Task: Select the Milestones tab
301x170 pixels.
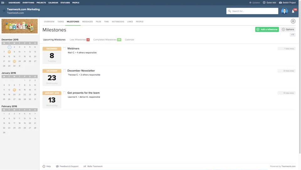Action: coord(73,22)
